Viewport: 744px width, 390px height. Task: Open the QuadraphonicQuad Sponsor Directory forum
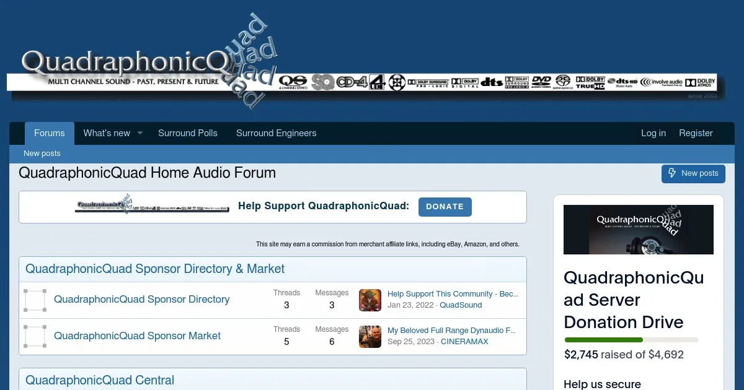(x=142, y=300)
